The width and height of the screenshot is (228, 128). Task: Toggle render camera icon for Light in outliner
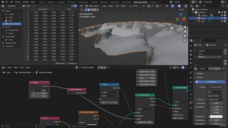[225, 21]
